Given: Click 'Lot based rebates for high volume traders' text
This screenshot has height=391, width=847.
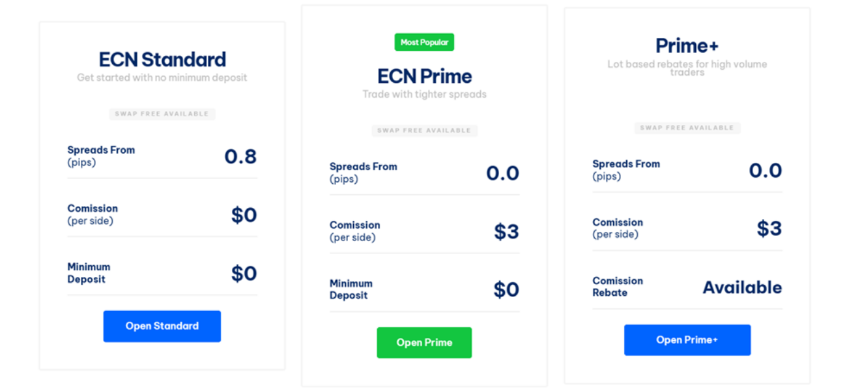Looking at the screenshot, I should (x=687, y=68).
